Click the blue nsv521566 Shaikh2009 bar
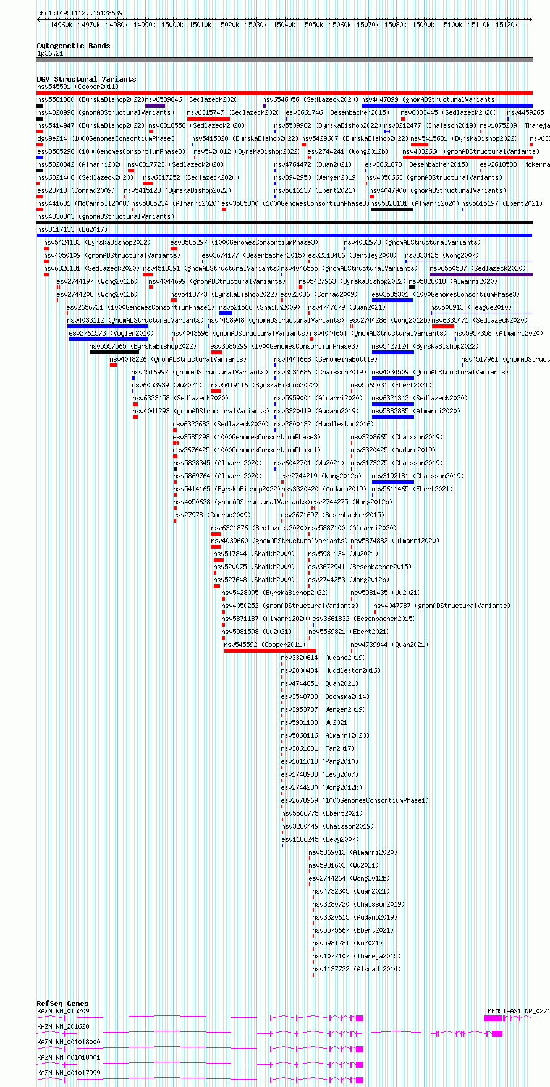This screenshot has width=550, height=1087. (226, 313)
